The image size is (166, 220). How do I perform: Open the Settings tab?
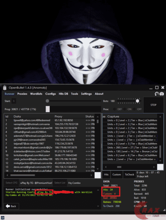pyautogui.click(x=86, y=94)
